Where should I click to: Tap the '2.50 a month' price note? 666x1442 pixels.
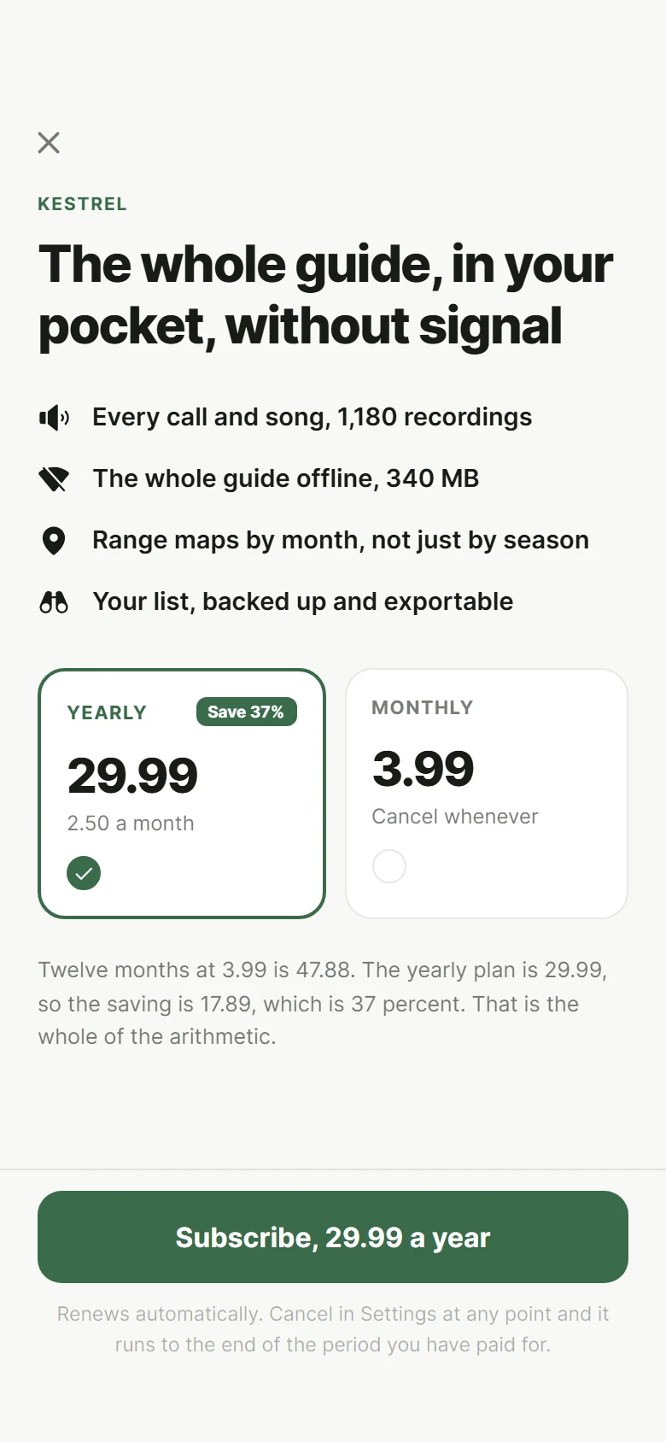click(x=131, y=824)
